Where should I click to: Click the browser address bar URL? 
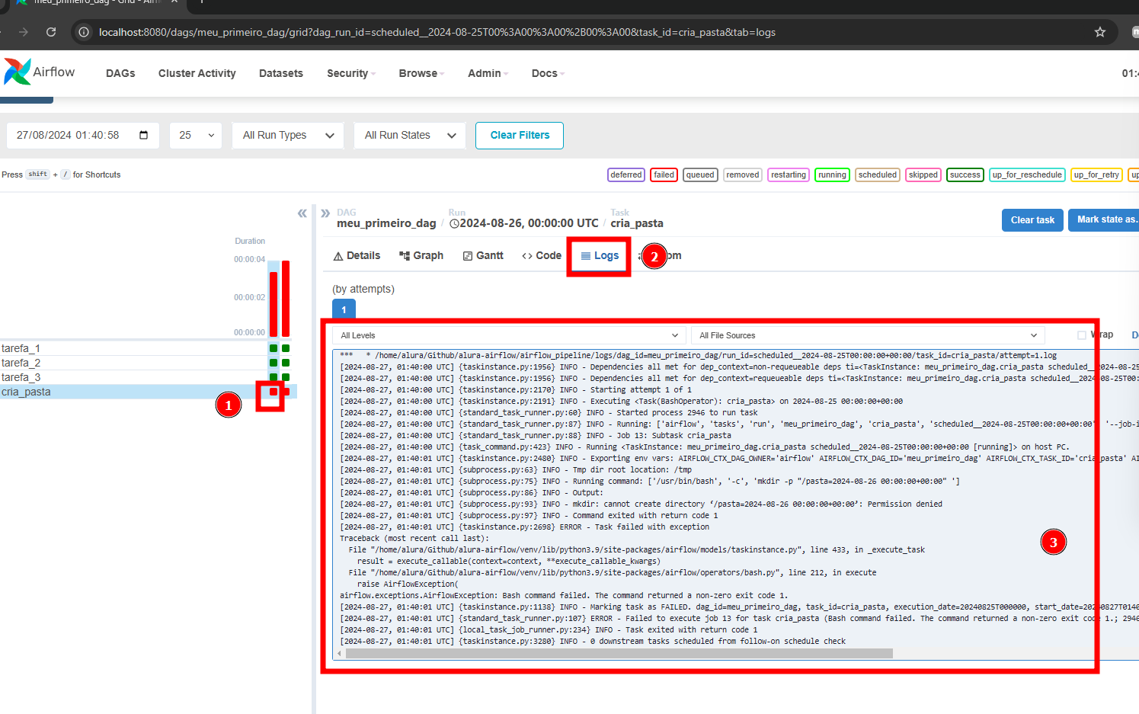(437, 32)
